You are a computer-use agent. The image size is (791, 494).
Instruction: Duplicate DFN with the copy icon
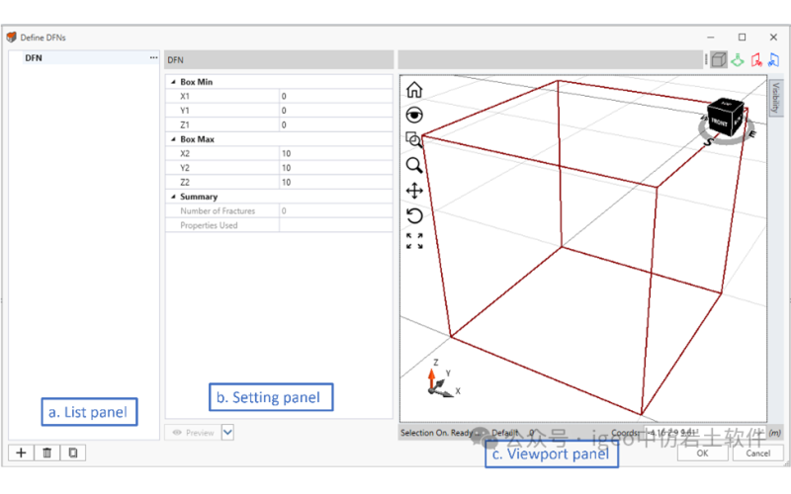point(72,453)
